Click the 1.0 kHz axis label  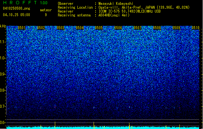coord(3,58)
